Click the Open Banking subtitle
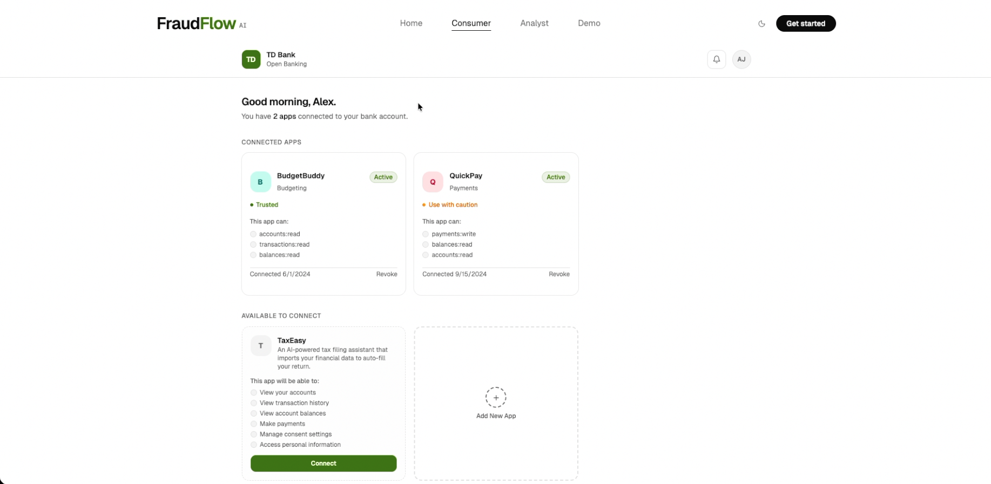Screen dimensions: 991x484 tap(286, 64)
